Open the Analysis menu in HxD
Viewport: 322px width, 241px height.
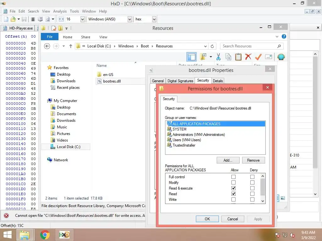[x=60, y=11]
